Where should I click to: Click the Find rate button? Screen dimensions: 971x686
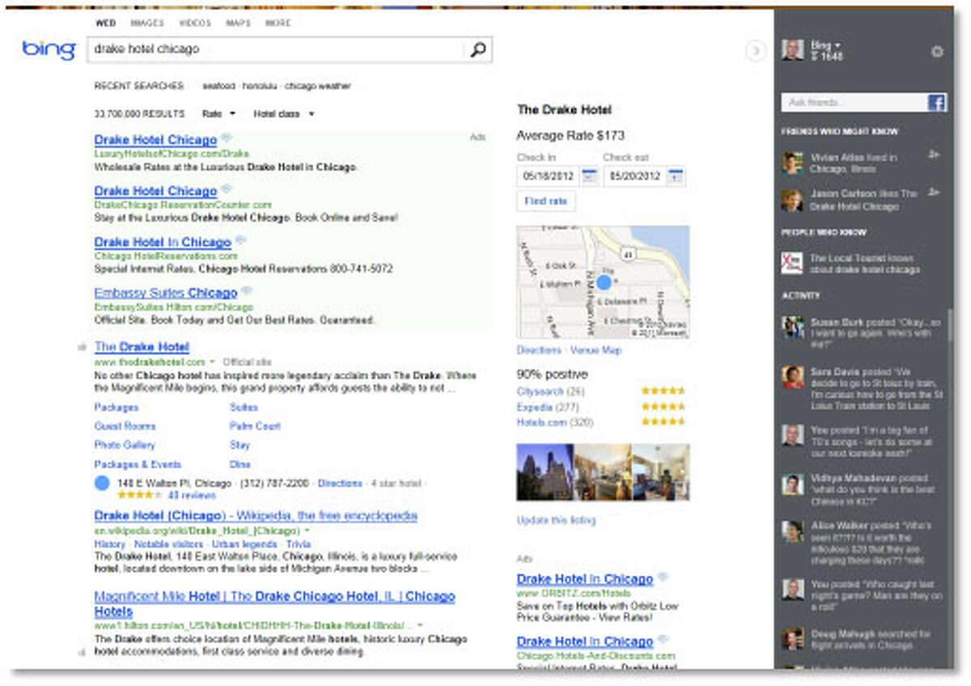(545, 201)
